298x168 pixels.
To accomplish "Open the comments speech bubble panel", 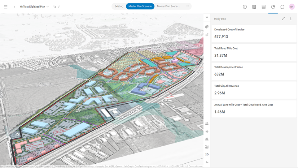I will point(282,7).
